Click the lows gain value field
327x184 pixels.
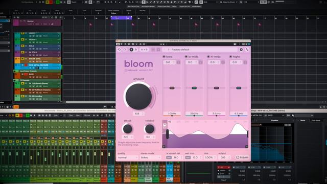169,62
